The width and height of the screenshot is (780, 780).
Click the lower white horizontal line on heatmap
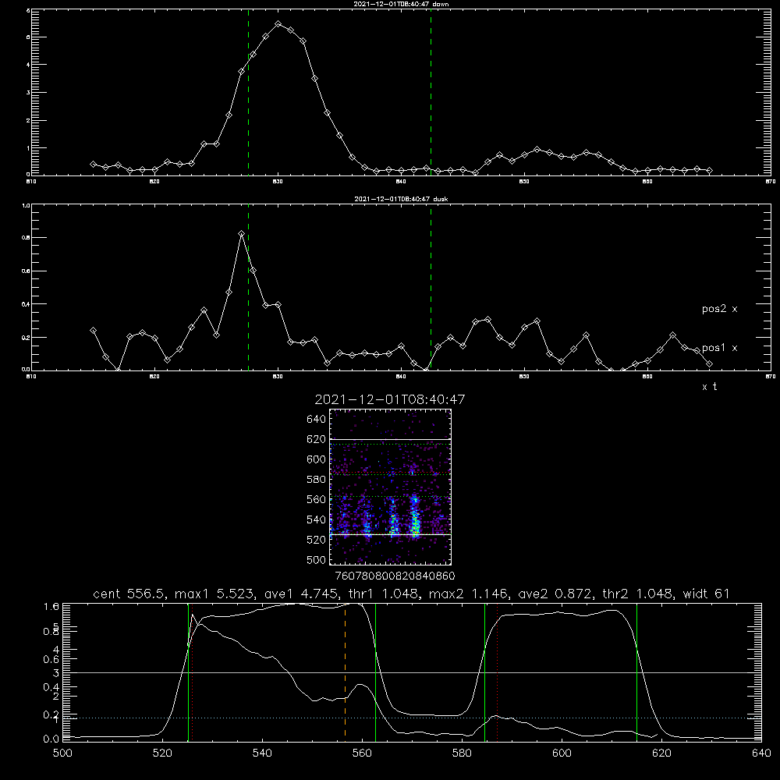[x=391, y=534]
